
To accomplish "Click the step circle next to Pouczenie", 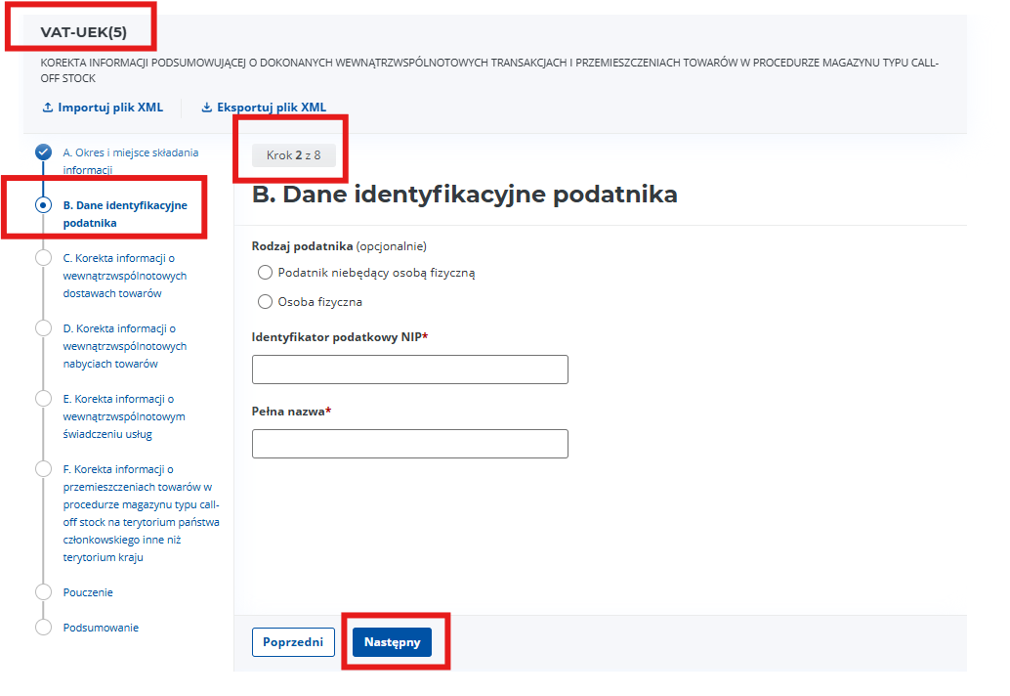I will pos(43,592).
